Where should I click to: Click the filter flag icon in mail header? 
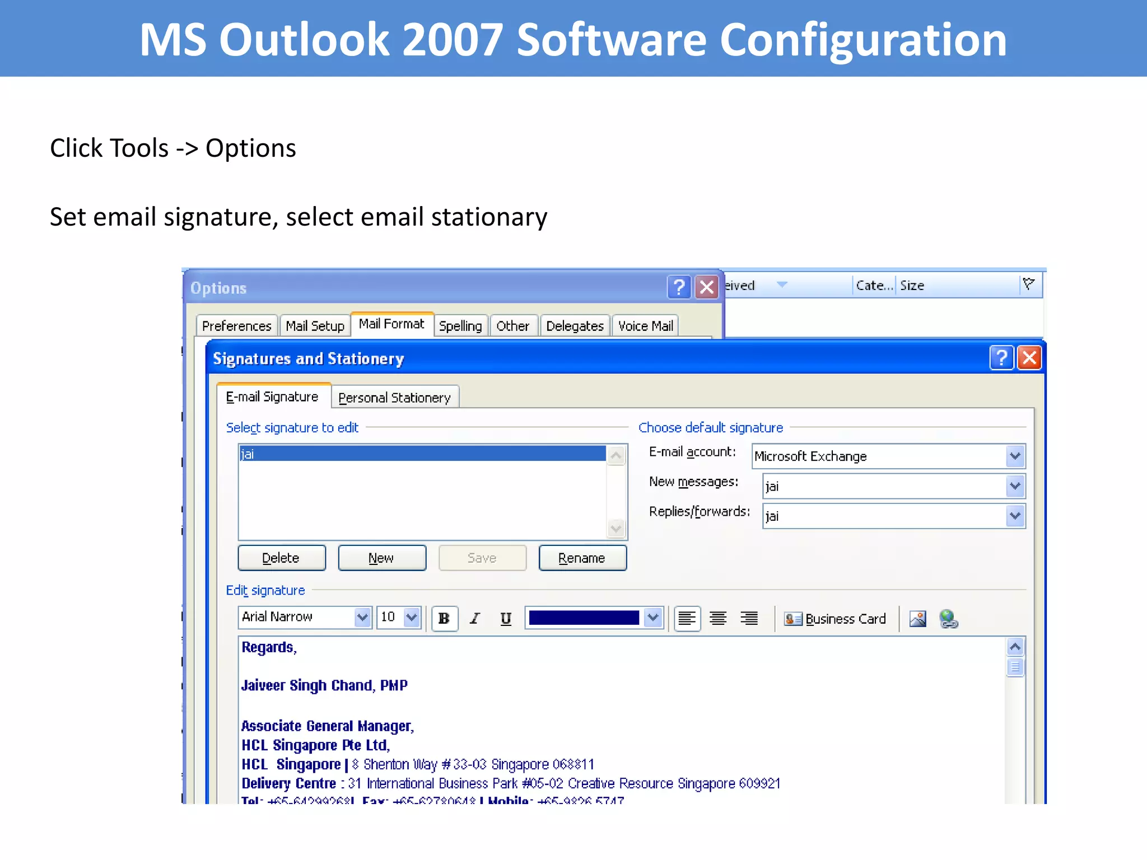[1028, 284]
